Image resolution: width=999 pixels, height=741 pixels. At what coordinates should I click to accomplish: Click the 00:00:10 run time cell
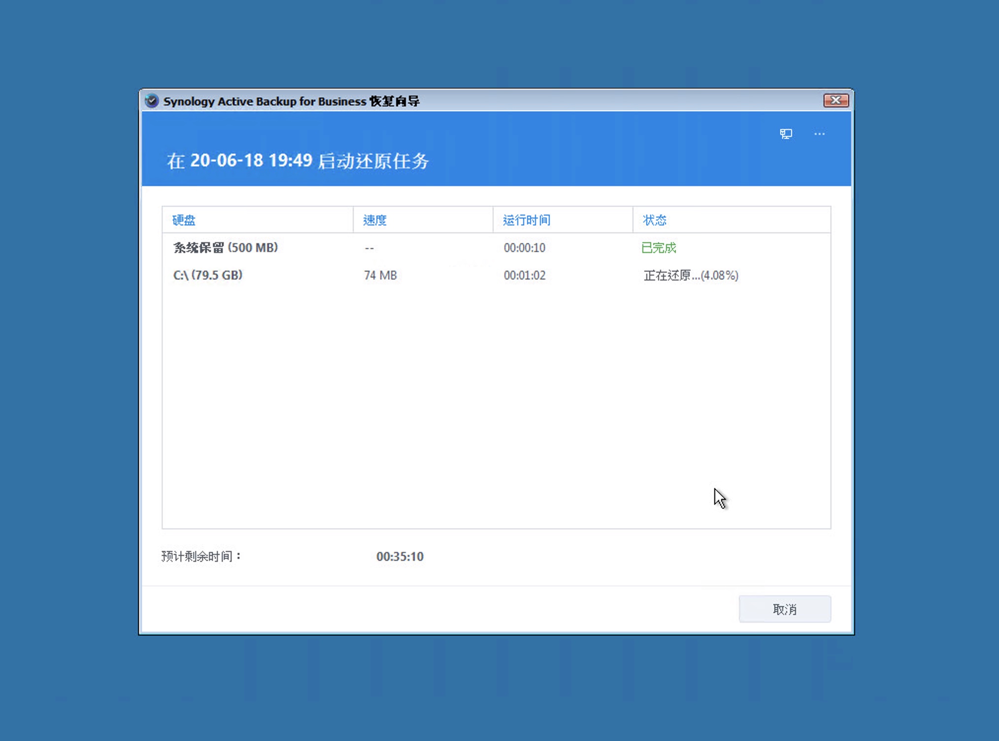[525, 248]
